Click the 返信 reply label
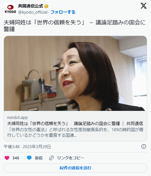Image resolution: width=151 pixels, height=176 pixels. (39, 158)
